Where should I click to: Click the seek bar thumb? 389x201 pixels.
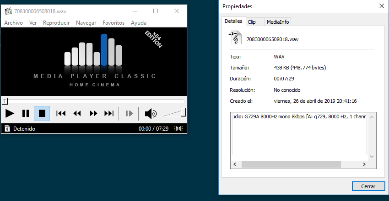click(x=4, y=100)
